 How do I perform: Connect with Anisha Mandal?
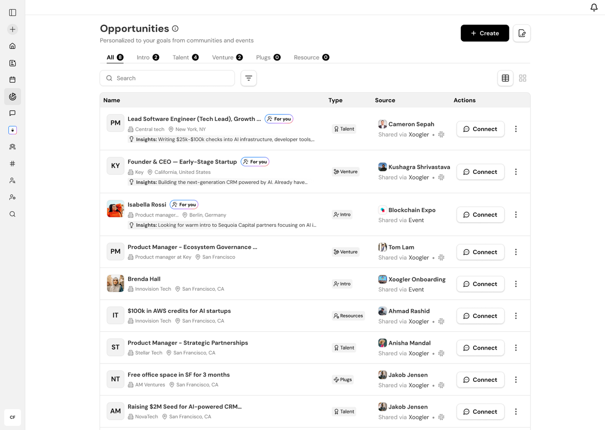(480, 348)
